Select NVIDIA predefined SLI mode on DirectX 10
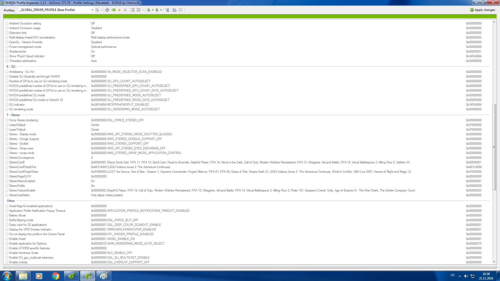The width and height of the screenshot is (500, 281). [x=247, y=100]
